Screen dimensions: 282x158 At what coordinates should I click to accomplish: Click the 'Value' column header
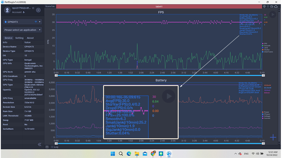[x=28, y=42]
